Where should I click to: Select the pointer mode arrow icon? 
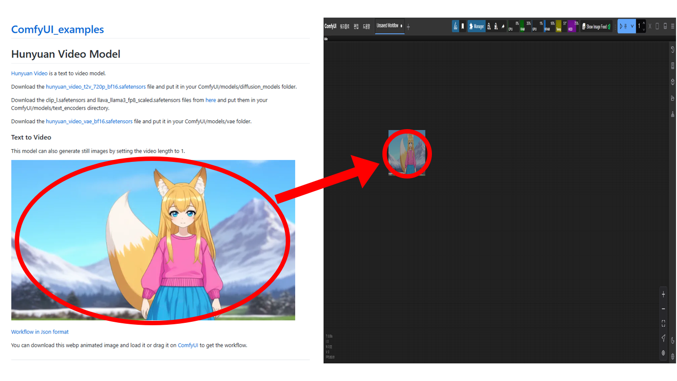(663, 338)
